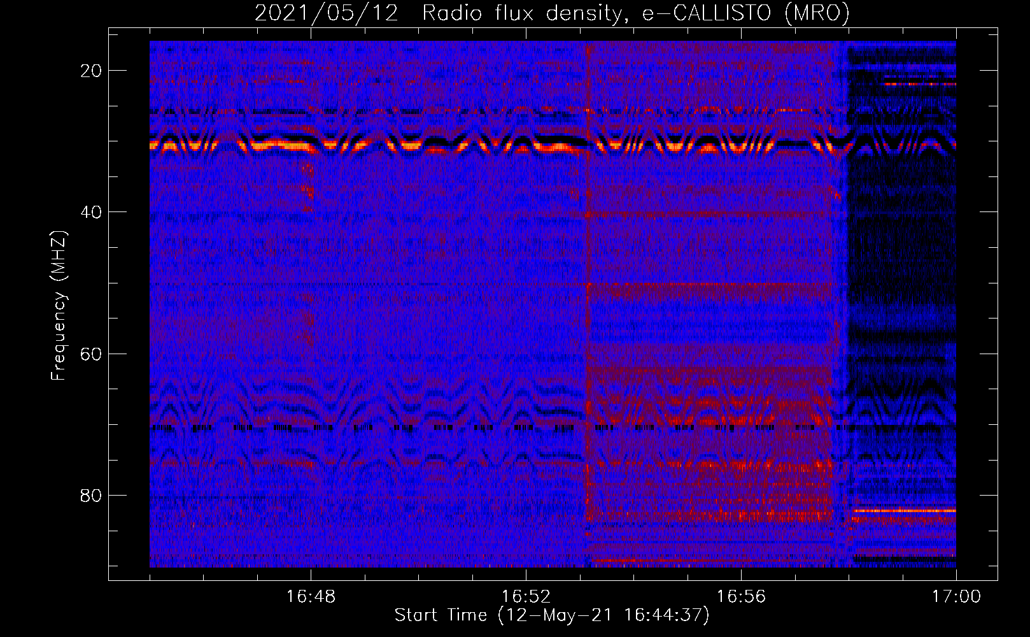Click the plot title '2021/05/12 Radio flux density'
The image size is (1030, 637).
tap(552, 13)
